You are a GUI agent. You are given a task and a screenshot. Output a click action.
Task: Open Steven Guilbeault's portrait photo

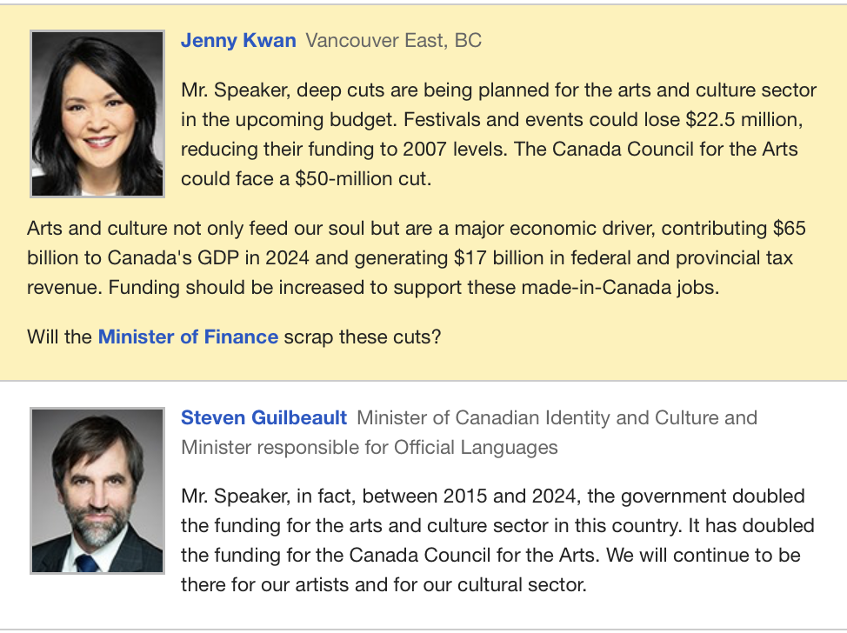[x=97, y=490]
